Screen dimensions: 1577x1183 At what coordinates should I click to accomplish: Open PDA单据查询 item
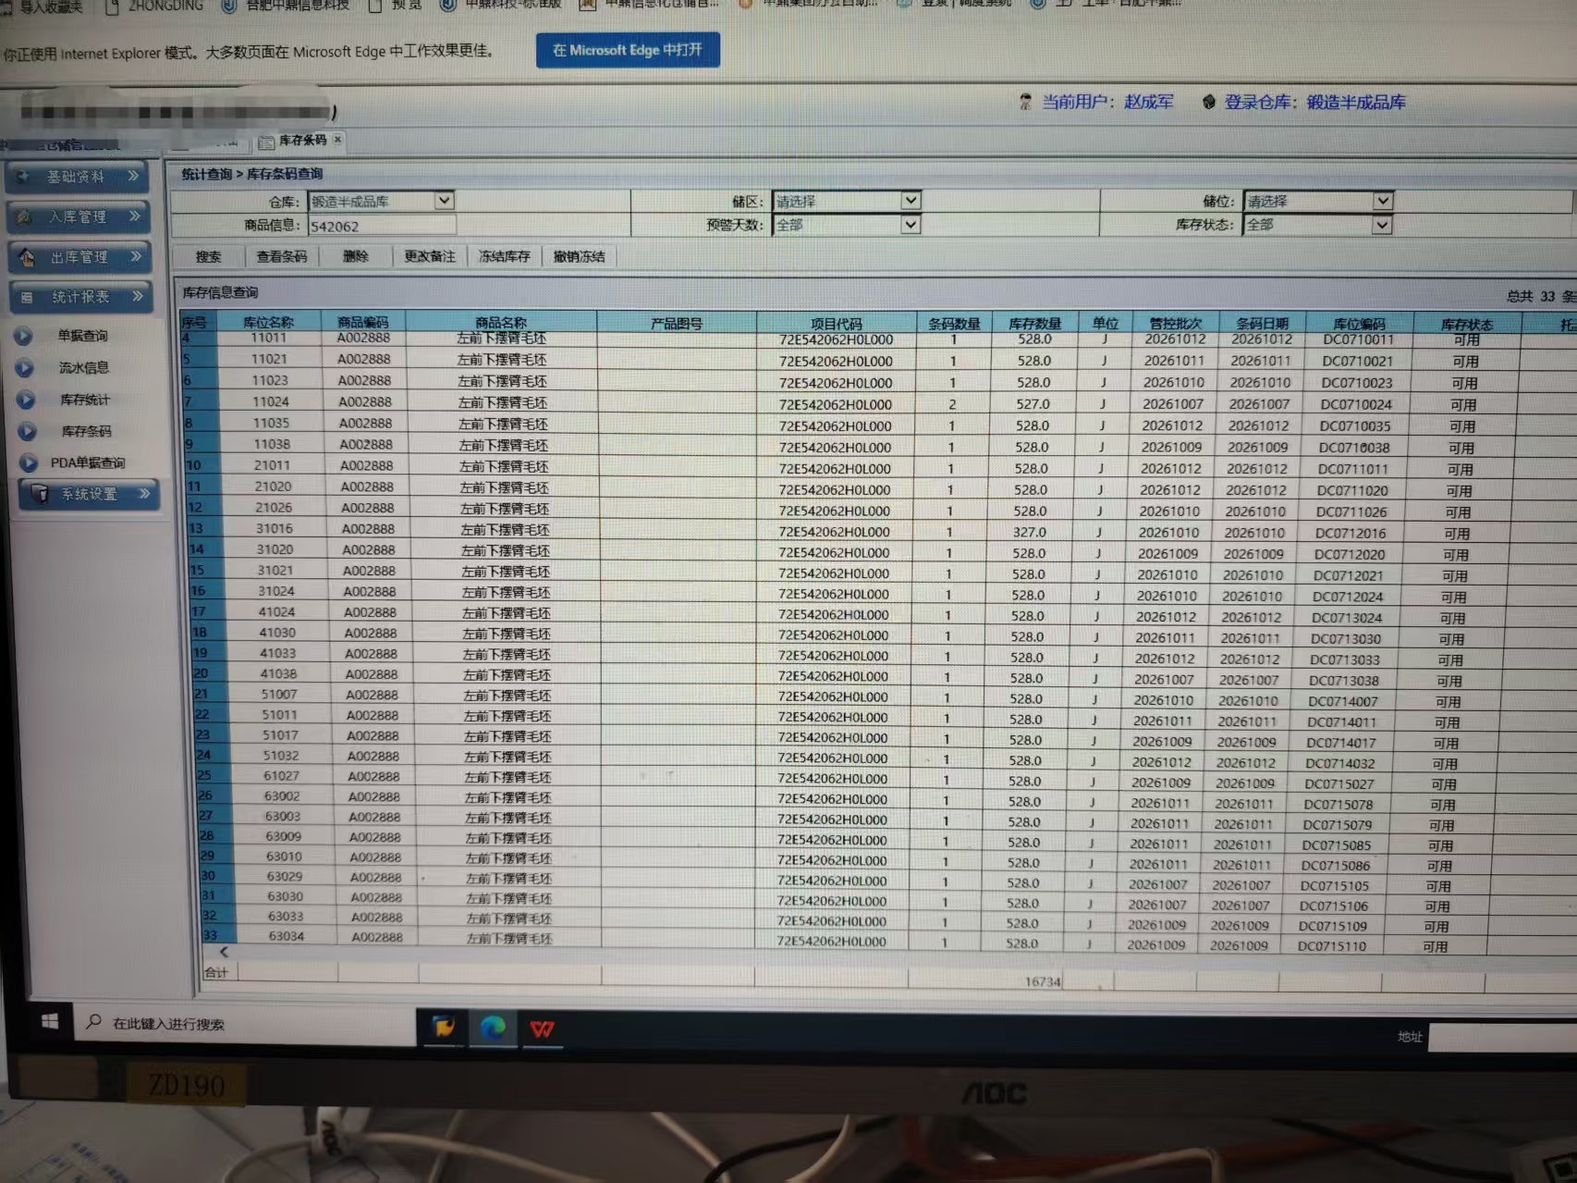coord(88,462)
